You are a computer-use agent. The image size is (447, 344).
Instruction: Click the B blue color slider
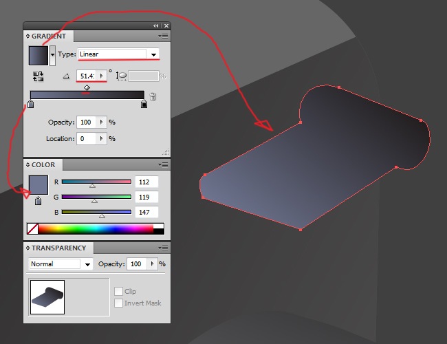[x=96, y=212]
